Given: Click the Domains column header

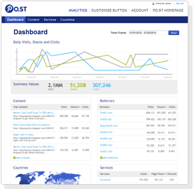Looking at the screenshot, I should tap(105, 107).
